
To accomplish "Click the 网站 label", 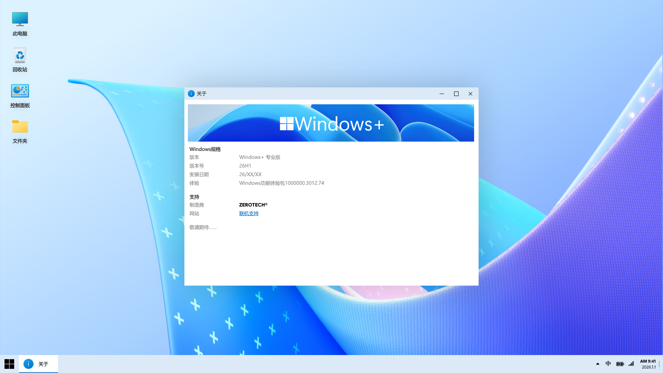I will point(194,213).
